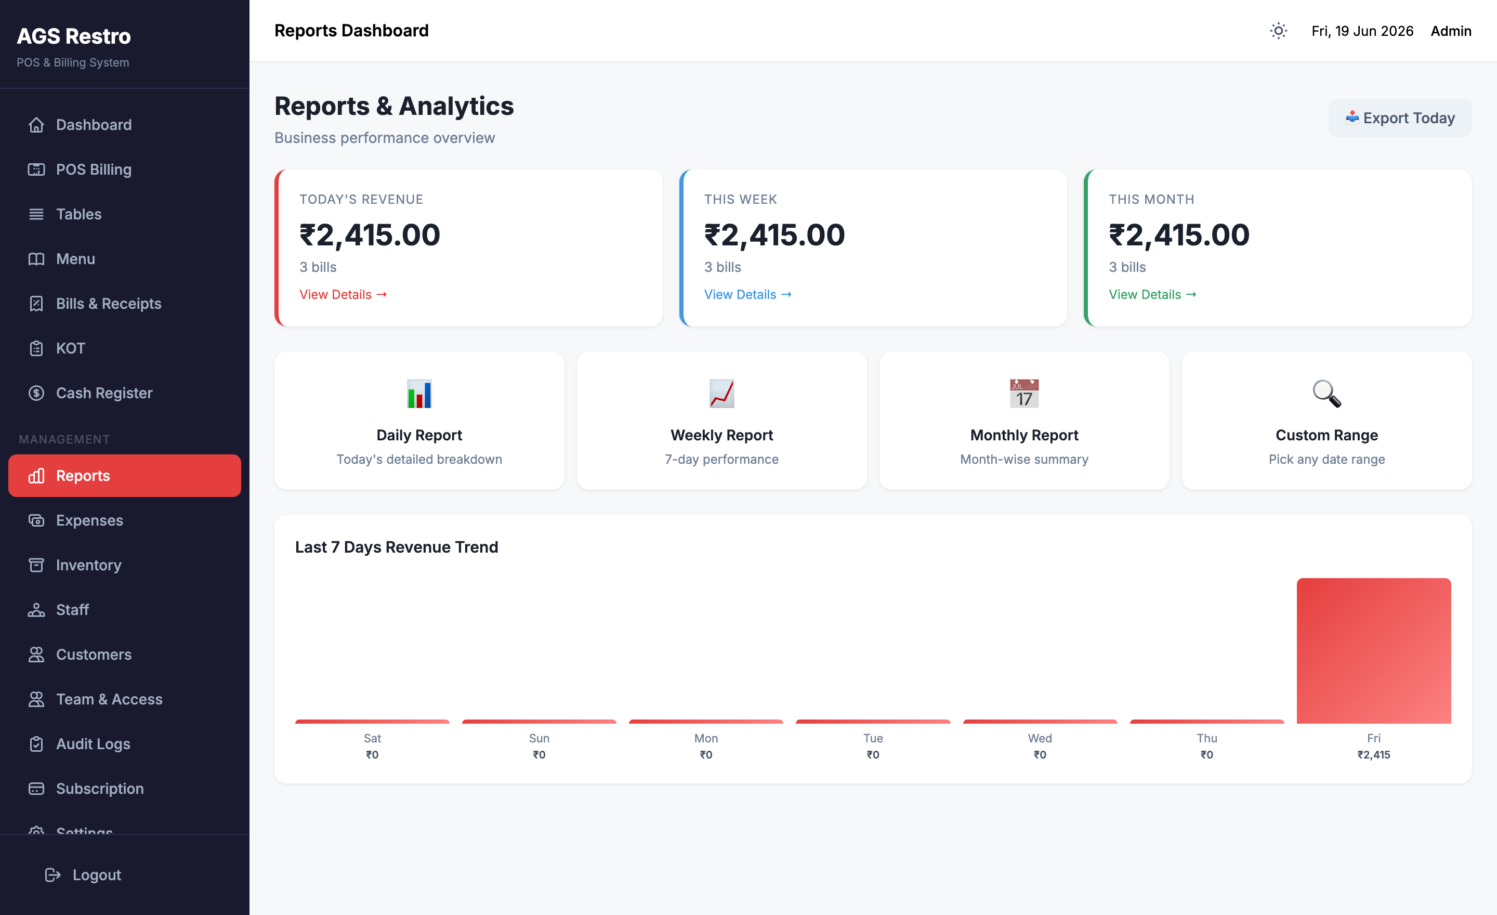Viewport: 1497px width, 915px height.
Task: View Details of This Month revenue
Action: (x=1152, y=294)
